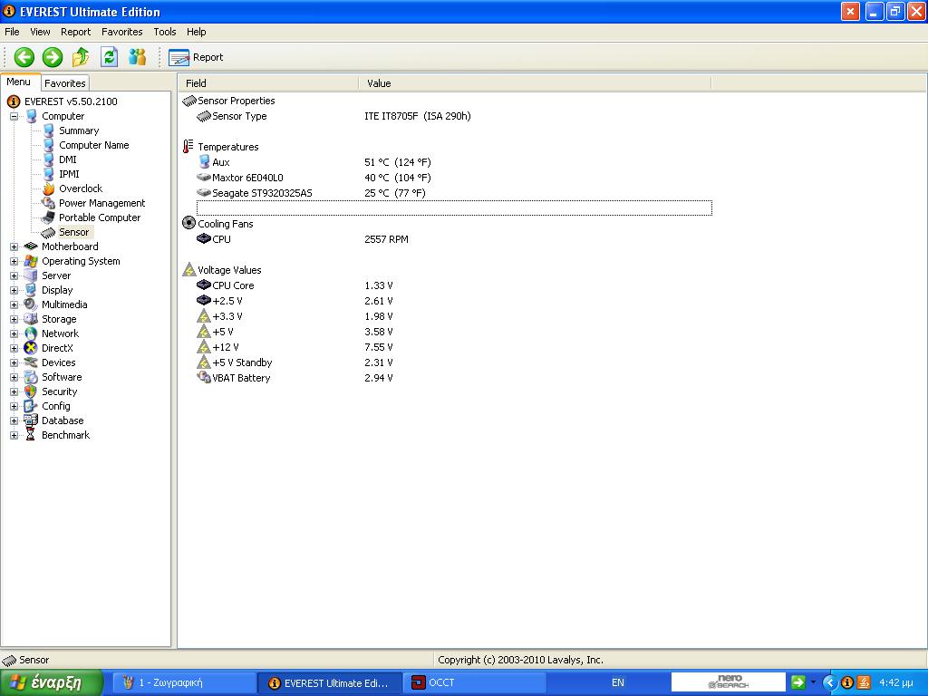The height and width of the screenshot is (696, 928).
Task: Select the Sensor Type row
Action: [454, 117]
